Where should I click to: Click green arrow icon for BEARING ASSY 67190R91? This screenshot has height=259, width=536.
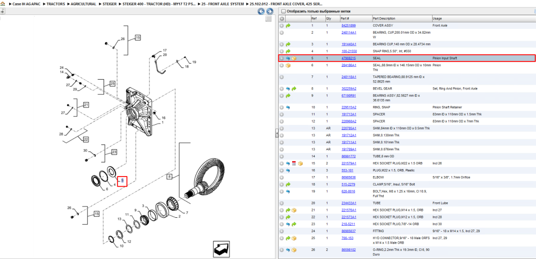pyautogui.click(x=288, y=96)
